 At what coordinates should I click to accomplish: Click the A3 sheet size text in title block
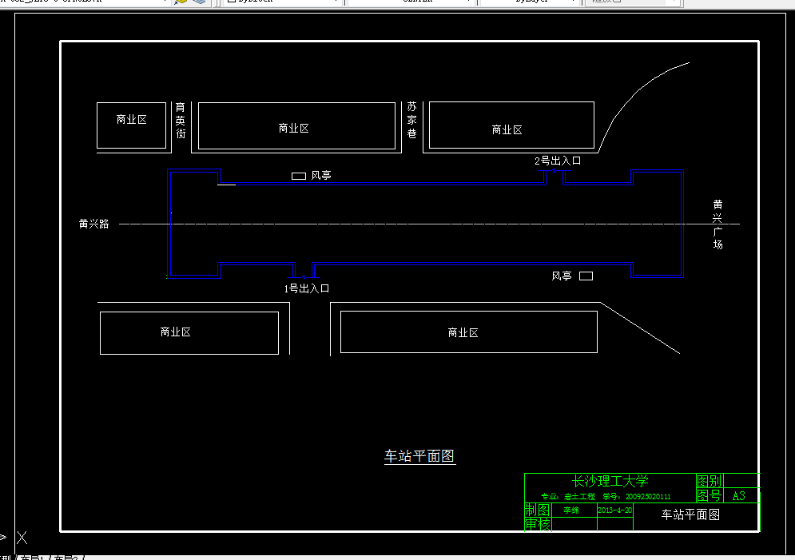[x=737, y=494]
